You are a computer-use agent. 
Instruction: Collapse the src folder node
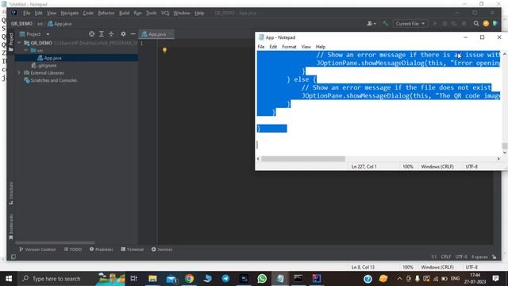coord(26,50)
